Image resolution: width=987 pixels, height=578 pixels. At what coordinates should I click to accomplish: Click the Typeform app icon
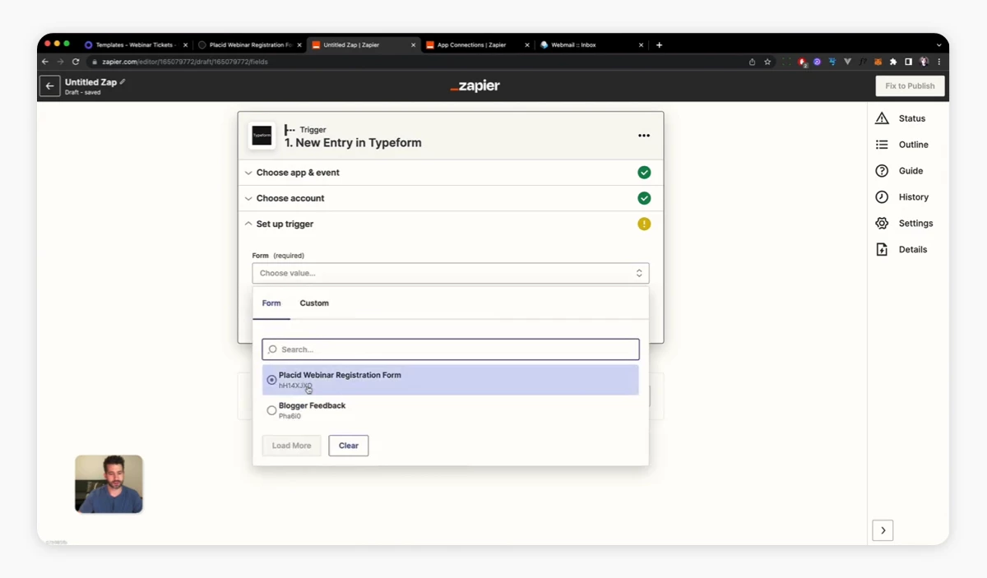pyautogui.click(x=262, y=136)
